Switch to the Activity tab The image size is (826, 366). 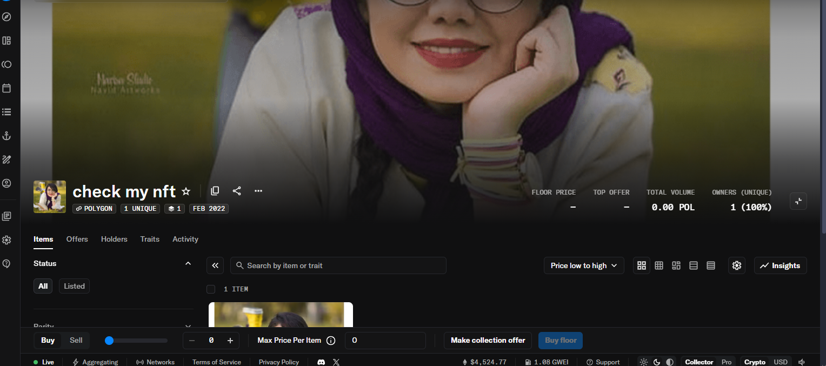coord(185,239)
